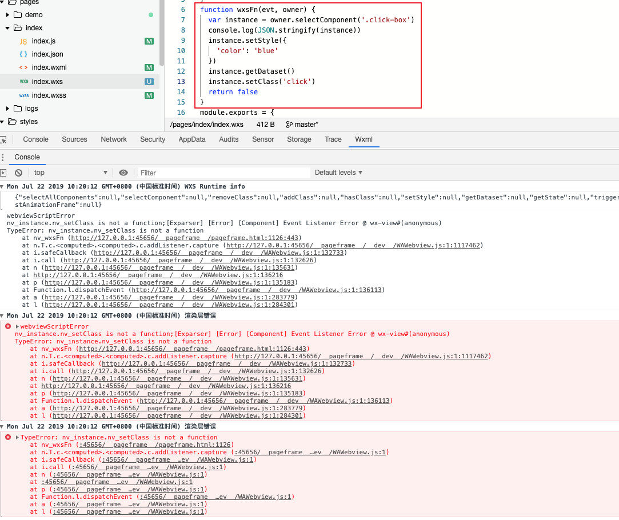Viewport: 619px width, 520px height.
Task: Open i.safeCallback WAWebview.js:1:132733 link in red error
Action: click(x=226, y=364)
